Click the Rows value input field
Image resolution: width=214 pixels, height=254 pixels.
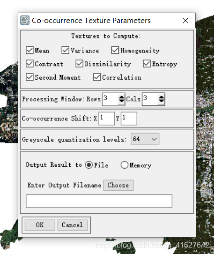(x=110, y=99)
